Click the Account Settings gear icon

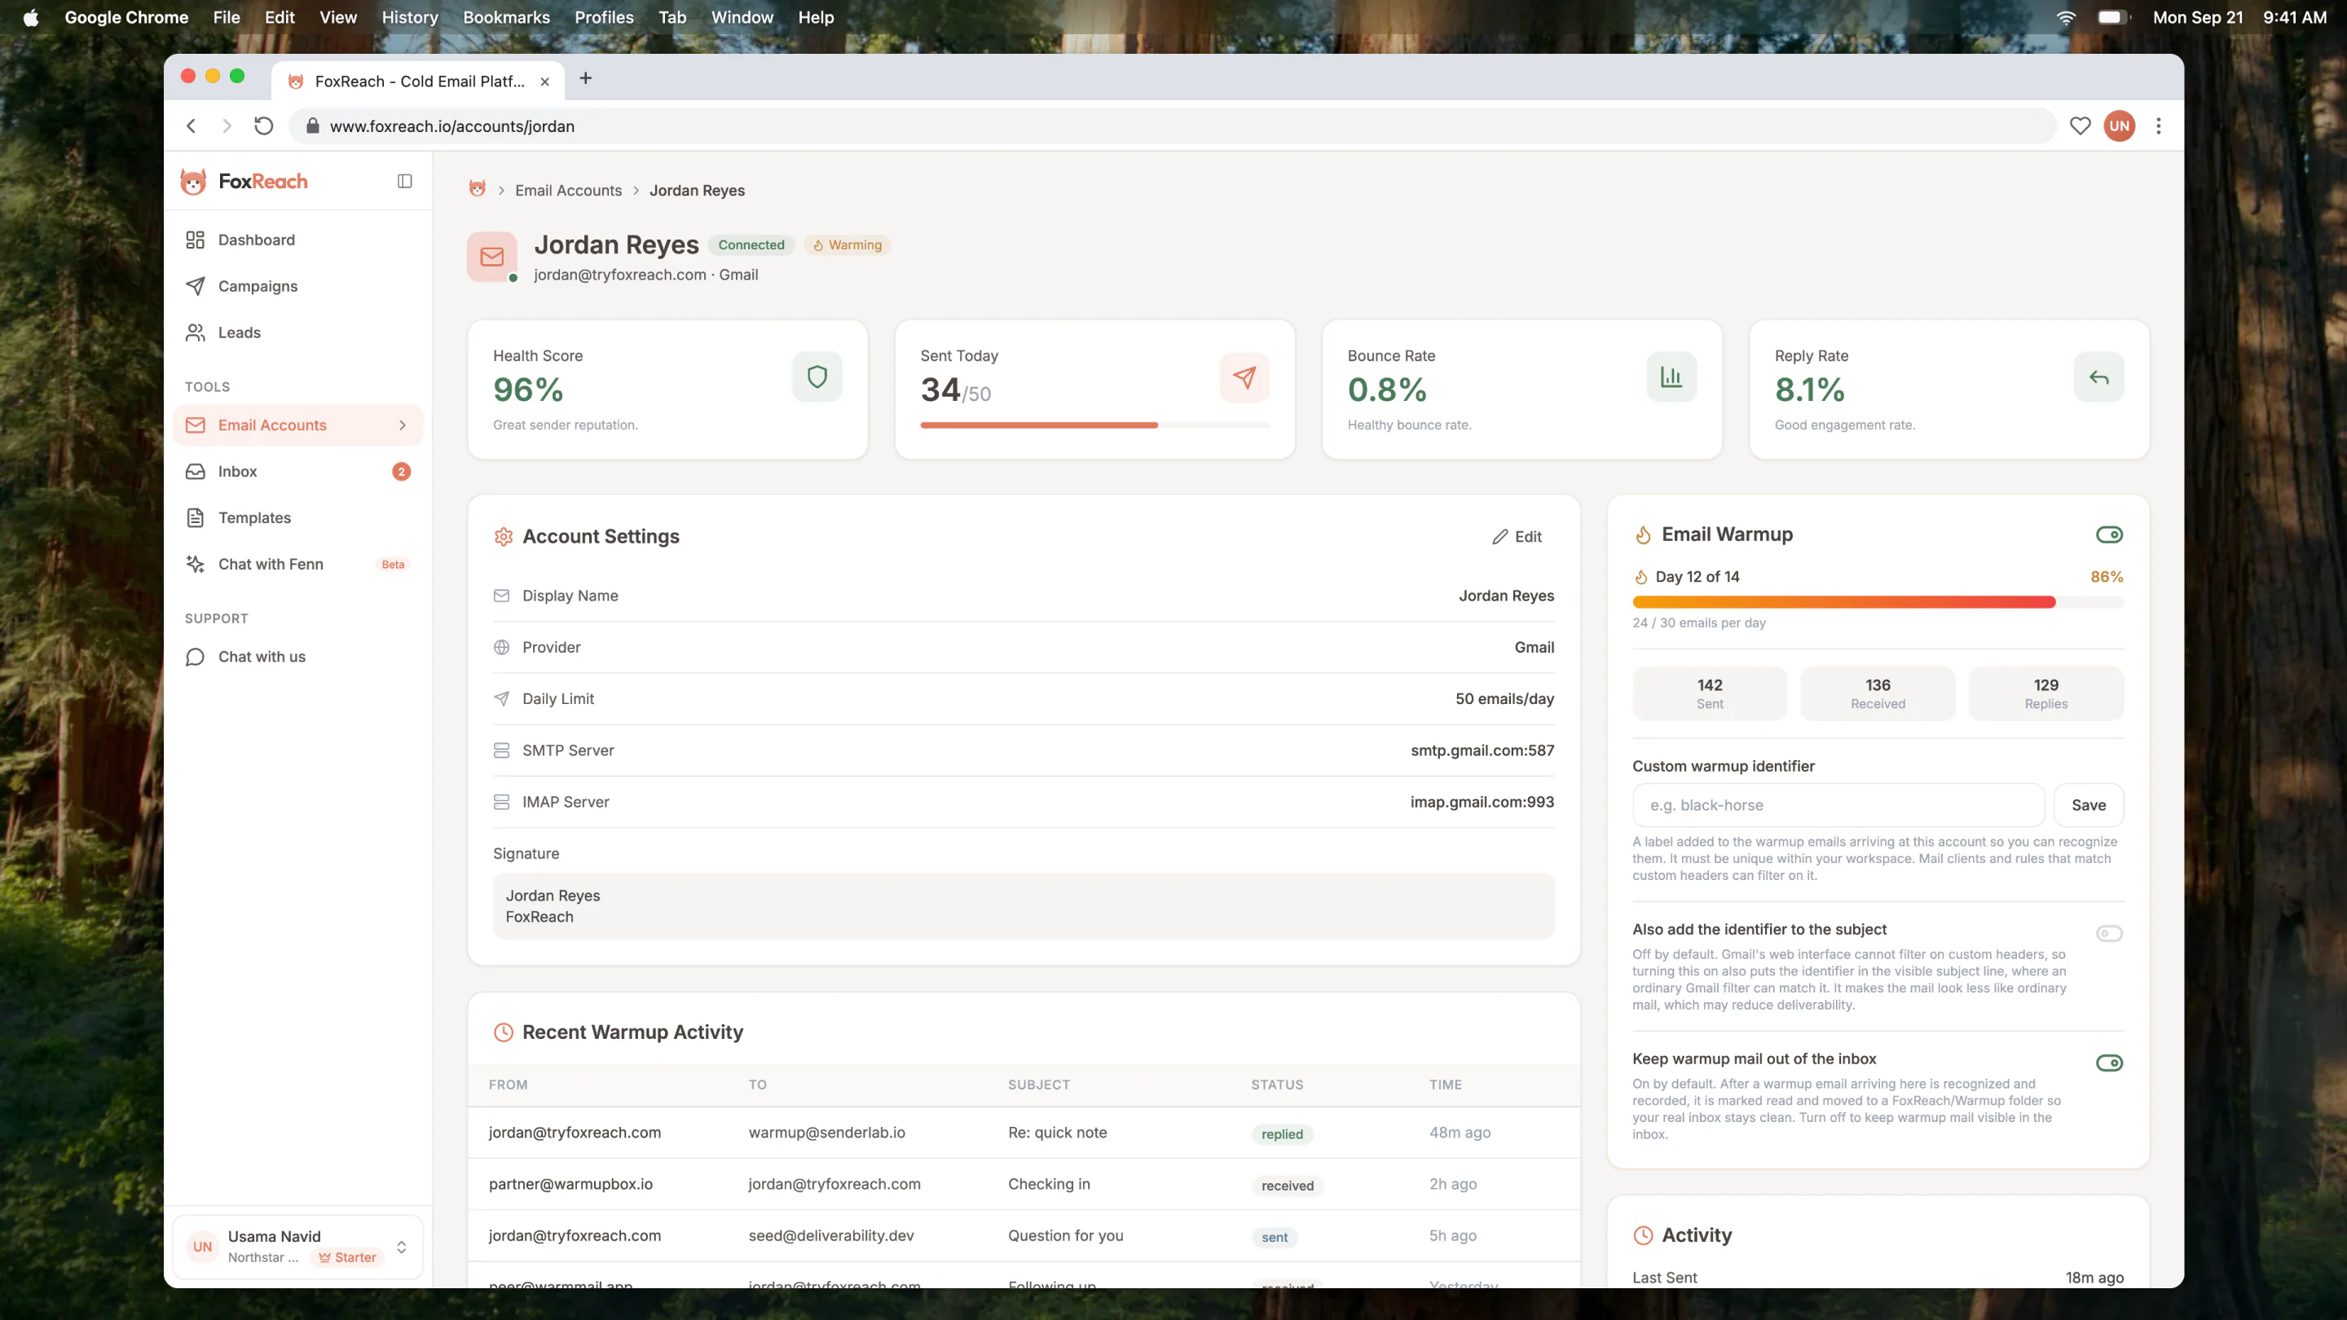pyautogui.click(x=503, y=537)
